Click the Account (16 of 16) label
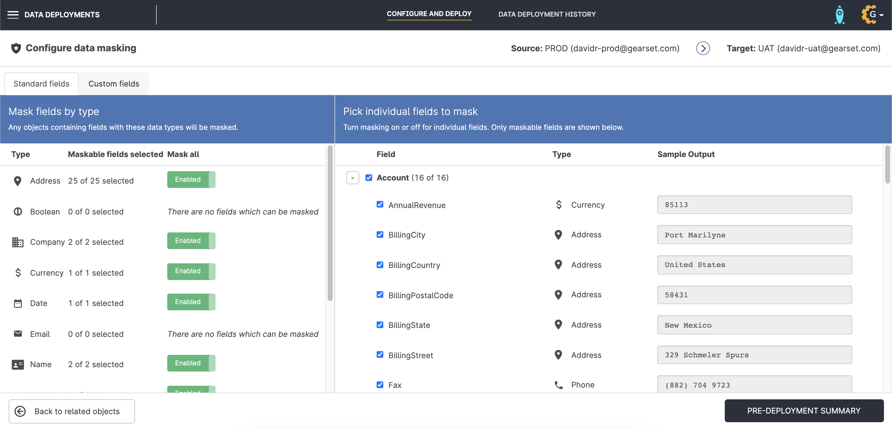The width and height of the screenshot is (892, 429). click(x=413, y=178)
